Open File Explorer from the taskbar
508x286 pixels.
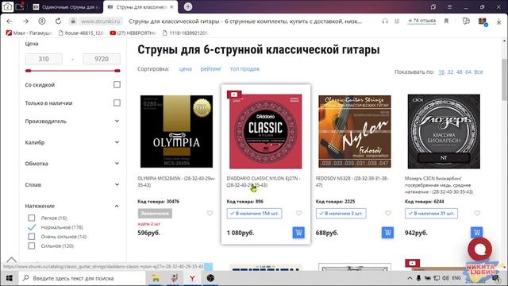156,278
